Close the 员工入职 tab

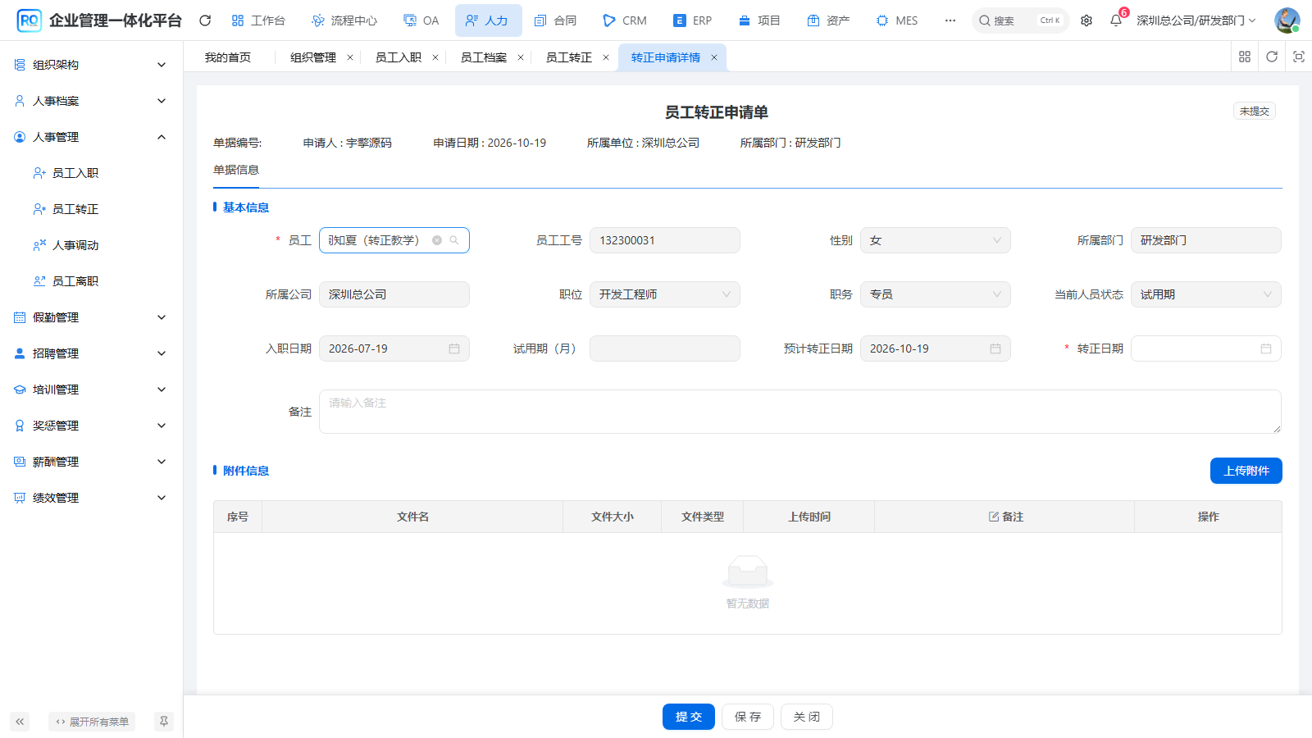(435, 57)
